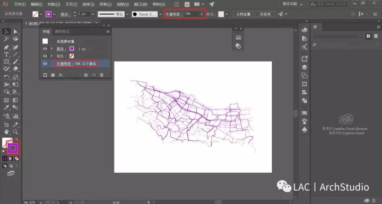
Task: Click the fill swatch in the toolbox
Action: [x=6, y=141]
